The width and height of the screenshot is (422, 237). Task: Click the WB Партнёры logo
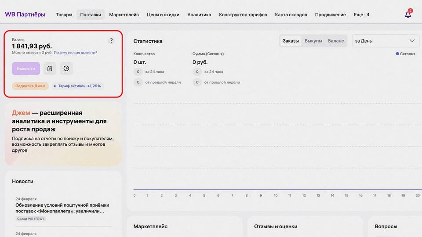[x=25, y=14]
